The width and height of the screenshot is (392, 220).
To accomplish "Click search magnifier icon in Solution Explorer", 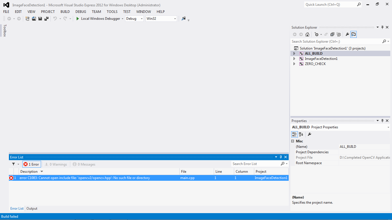I will coord(384,42).
